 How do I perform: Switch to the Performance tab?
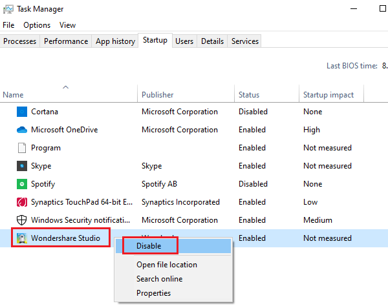point(66,41)
